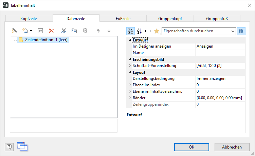The height and width of the screenshot is (156, 255).
Task: Collapse the Entwurf property group
Action: tap(130, 40)
